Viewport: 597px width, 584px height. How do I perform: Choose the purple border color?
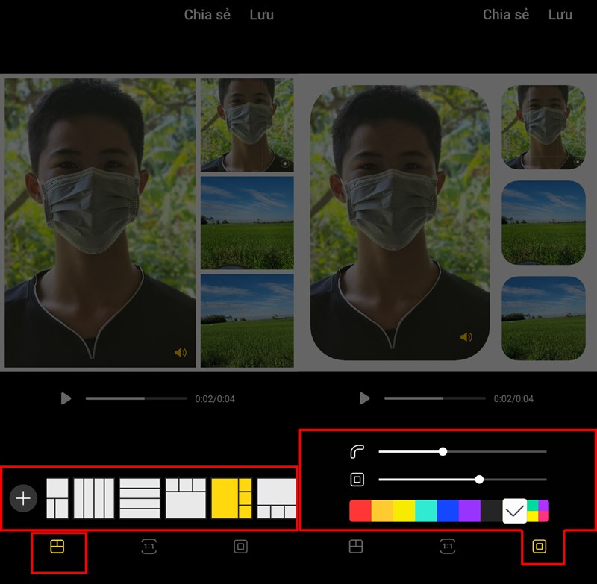[x=470, y=511]
